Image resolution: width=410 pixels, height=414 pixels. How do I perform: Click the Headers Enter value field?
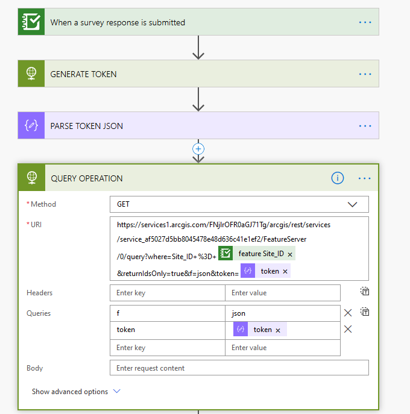pos(283,293)
